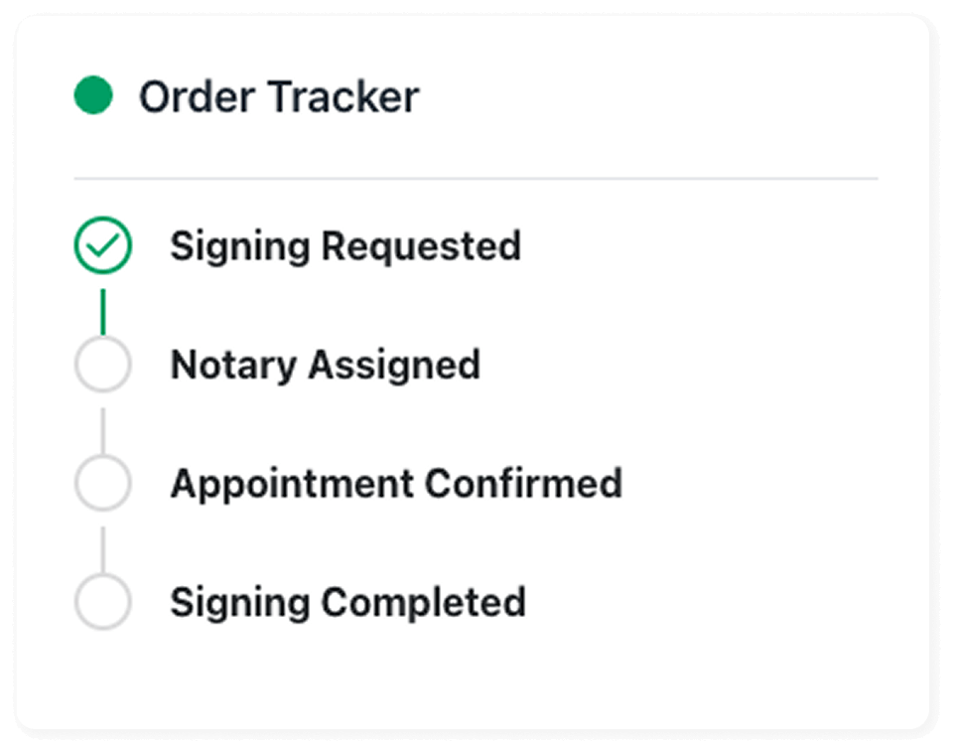The image size is (953, 753).
Task: Click the green connector line below Signing Requested
Action: pyautogui.click(x=102, y=311)
